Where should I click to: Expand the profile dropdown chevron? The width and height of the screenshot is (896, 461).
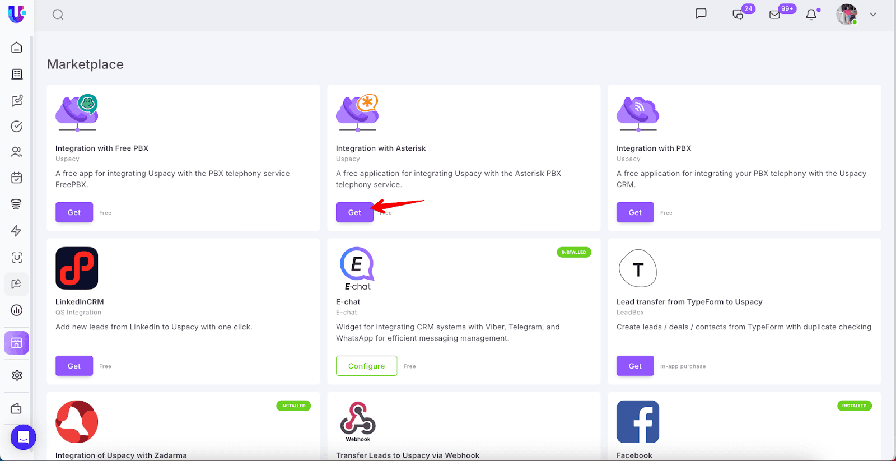[x=873, y=15]
